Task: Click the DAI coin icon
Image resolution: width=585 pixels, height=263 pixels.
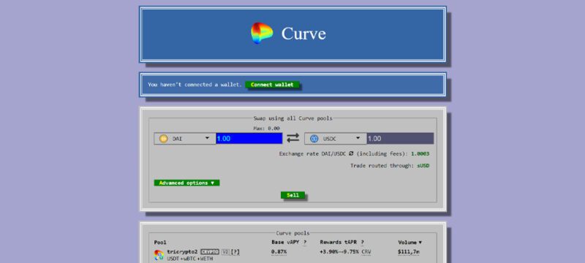Action: (163, 139)
